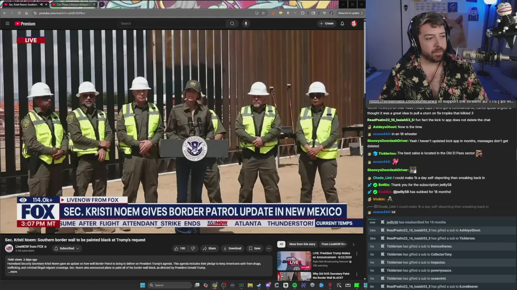Click 'gifted a sub to Impactxo' event
Screen dimensions: 517x290
click(416, 263)
